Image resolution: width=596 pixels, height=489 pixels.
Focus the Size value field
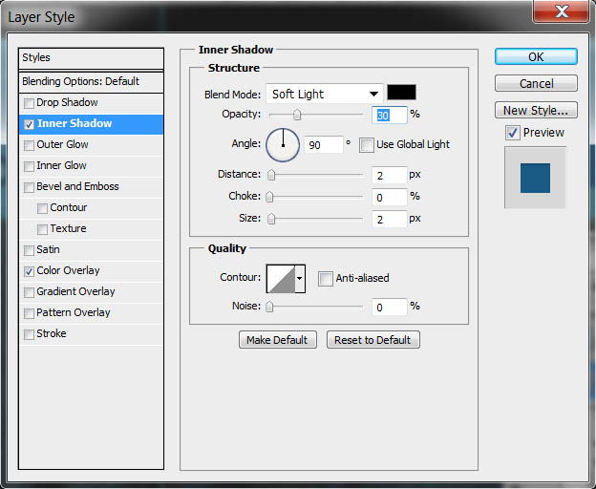tap(390, 220)
